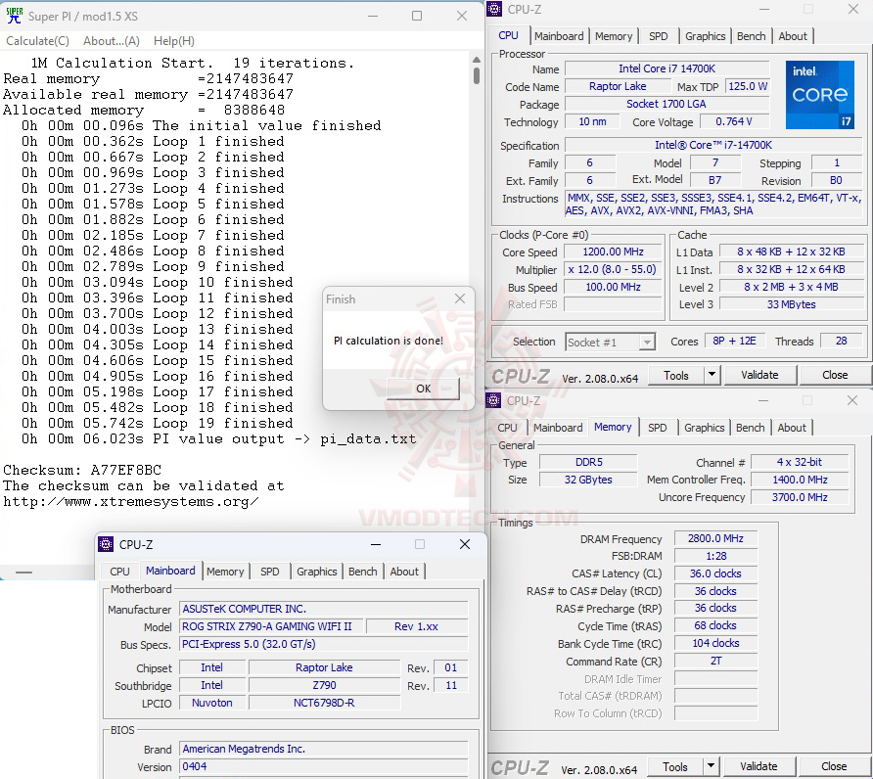Viewport: 873px width, 779px height.
Task: Click the CPU-Z icon on the Mainboard window titlebar
Action: point(106,544)
